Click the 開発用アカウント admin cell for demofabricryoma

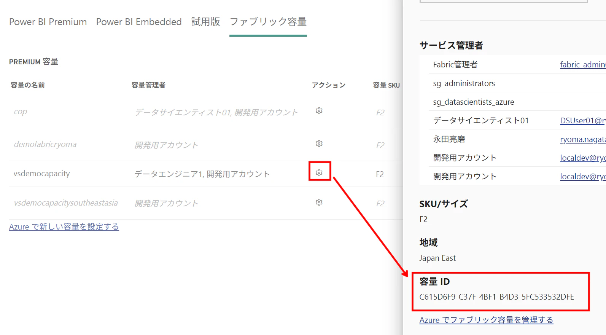tap(166, 145)
